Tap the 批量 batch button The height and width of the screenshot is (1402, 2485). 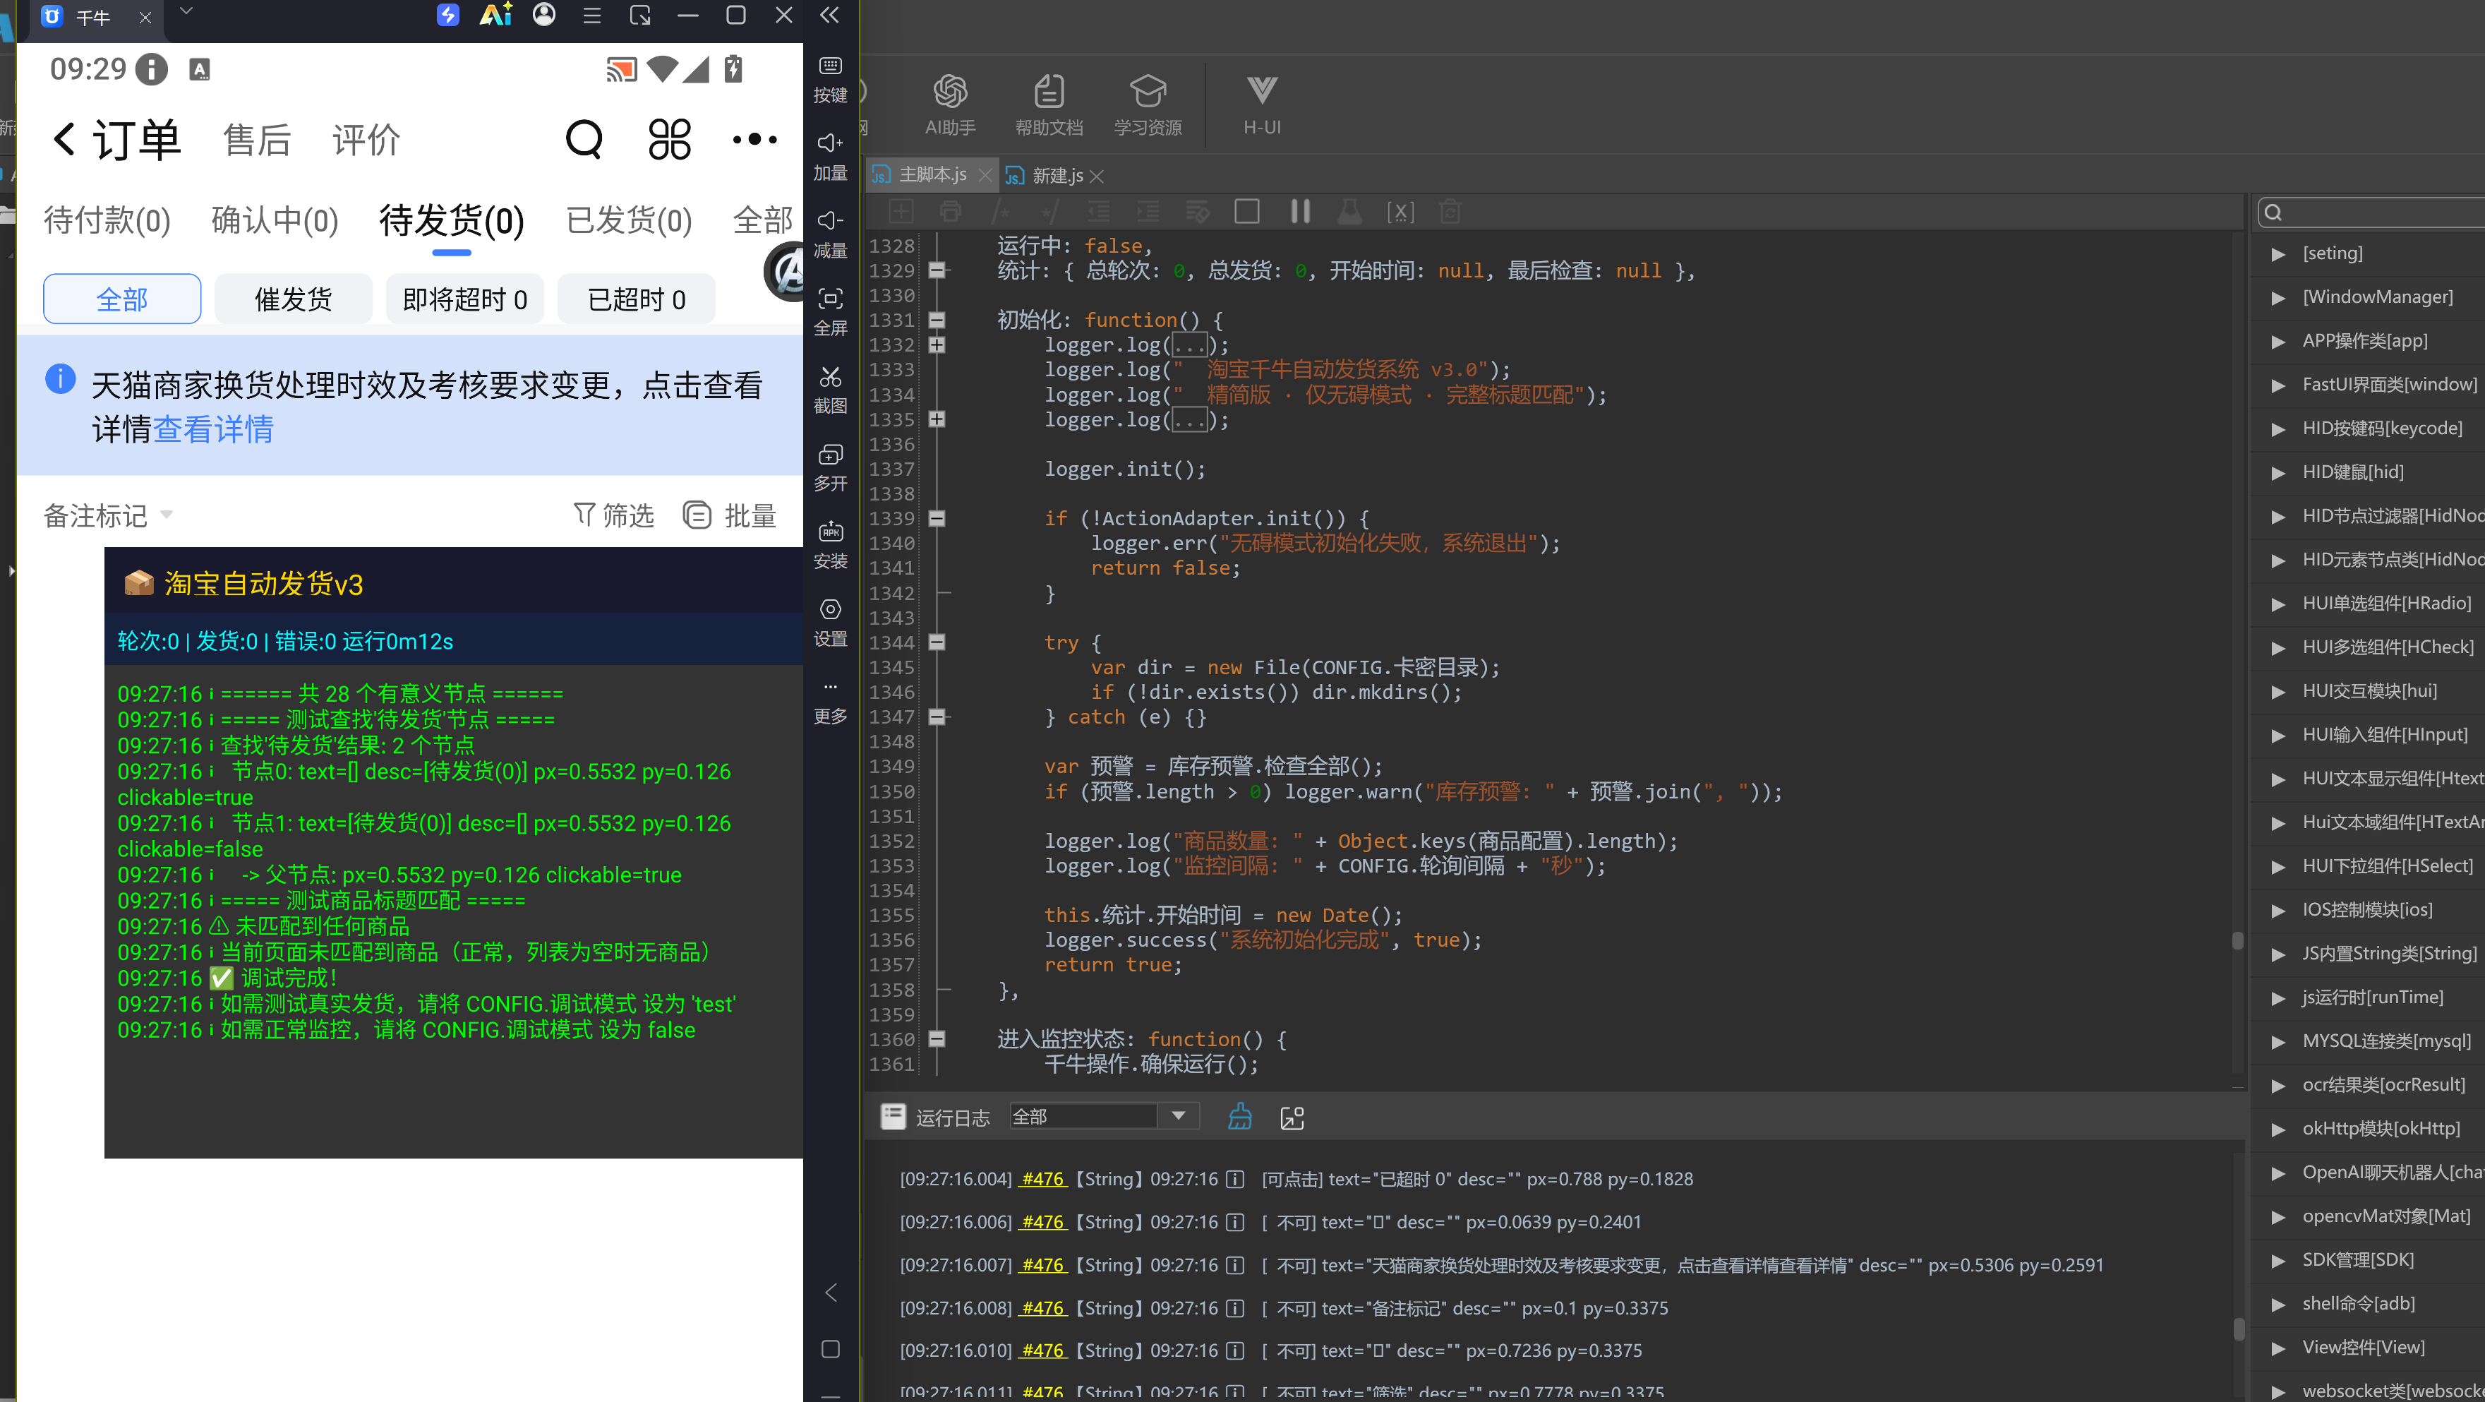[730, 515]
